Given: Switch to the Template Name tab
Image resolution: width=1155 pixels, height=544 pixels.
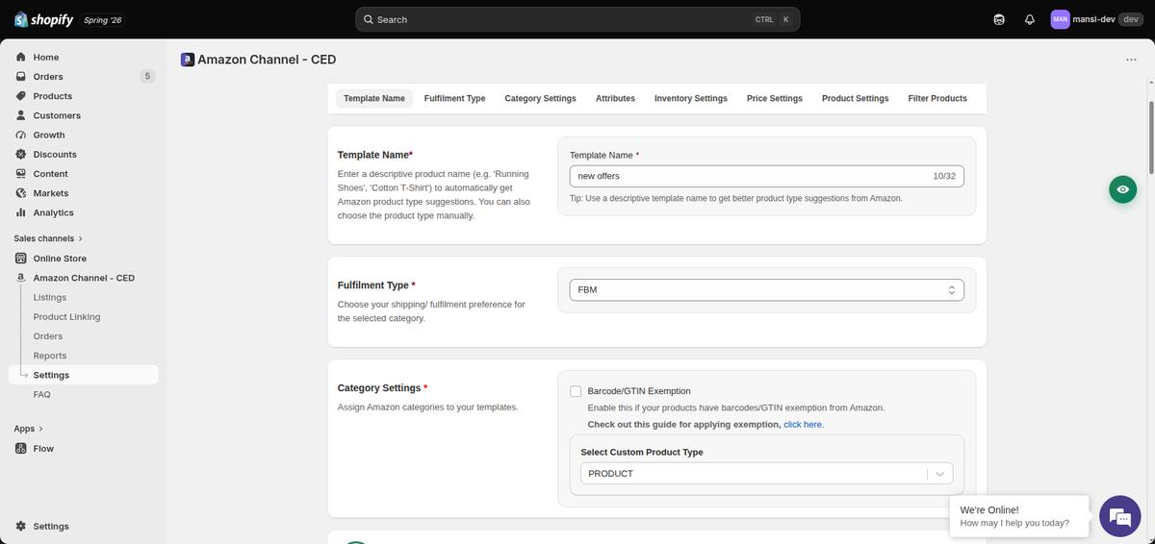Looking at the screenshot, I should click(x=374, y=98).
